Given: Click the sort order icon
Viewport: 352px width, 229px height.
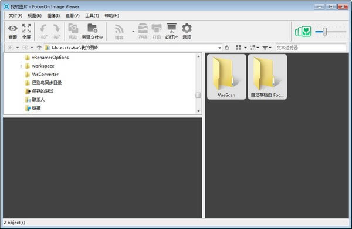Looking at the screenshot, I should [253, 48].
